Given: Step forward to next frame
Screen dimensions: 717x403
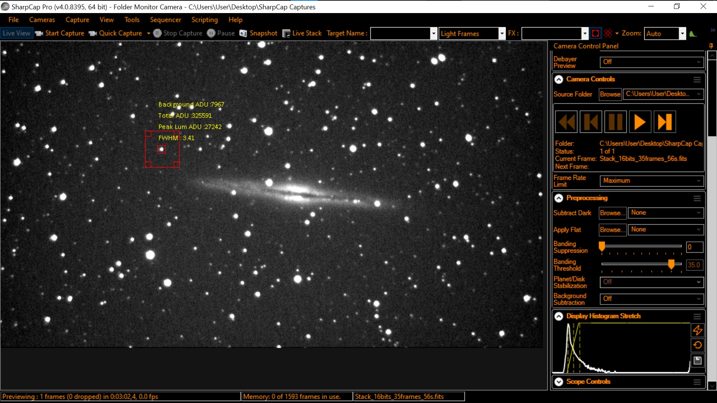Looking at the screenshot, I should coord(665,122).
